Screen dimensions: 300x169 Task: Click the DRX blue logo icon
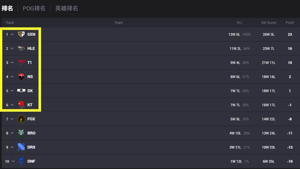coord(21,147)
